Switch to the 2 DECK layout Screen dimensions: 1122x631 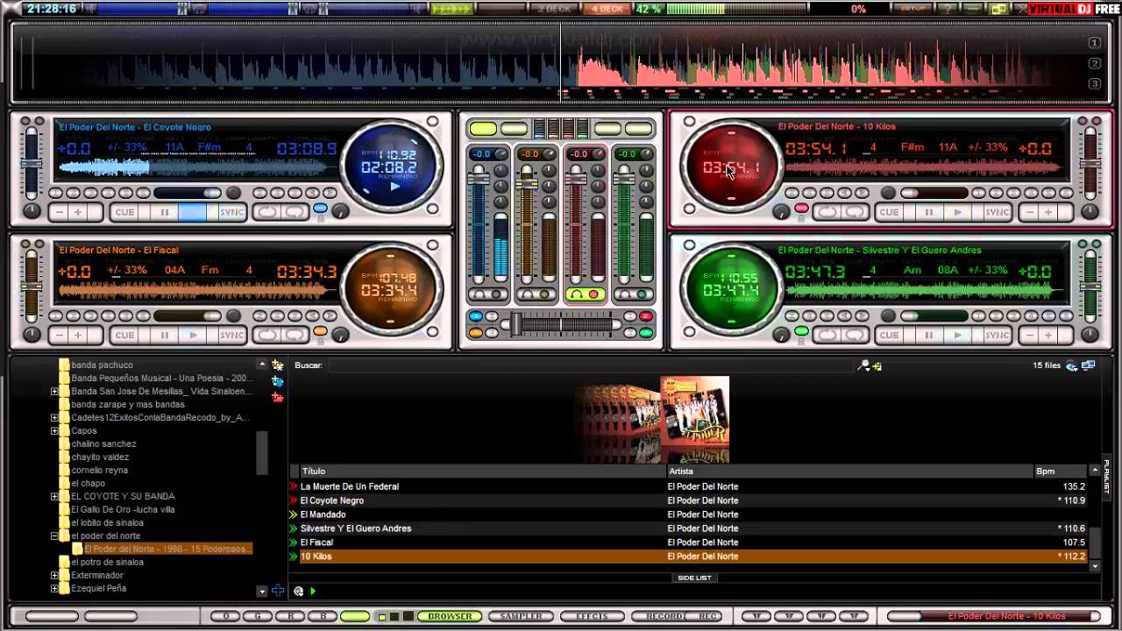(x=554, y=9)
